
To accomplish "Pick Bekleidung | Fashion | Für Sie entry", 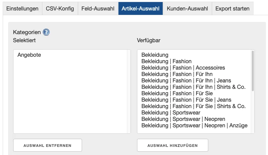I will pyautogui.click(x=177, y=93).
